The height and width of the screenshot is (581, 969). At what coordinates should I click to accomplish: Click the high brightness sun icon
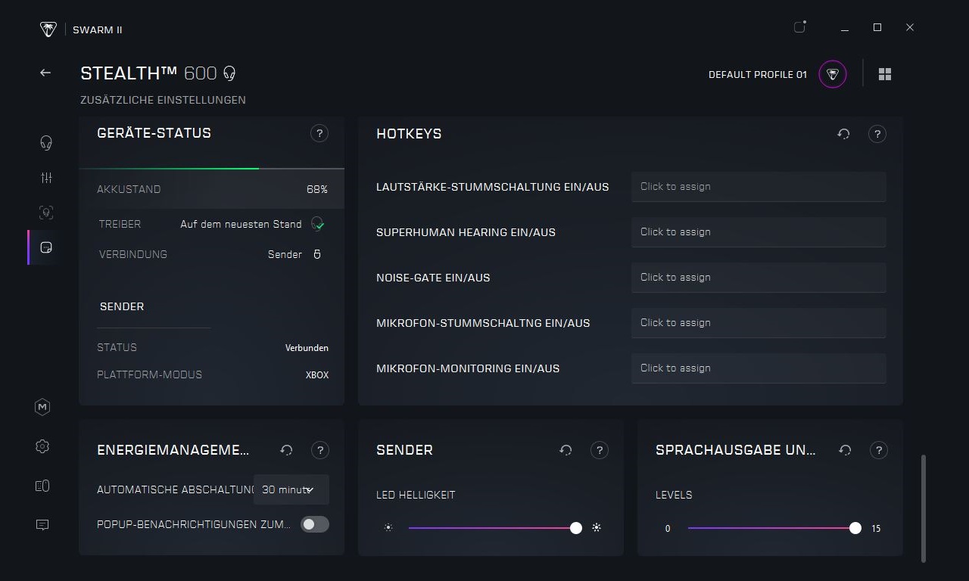click(x=597, y=527)
